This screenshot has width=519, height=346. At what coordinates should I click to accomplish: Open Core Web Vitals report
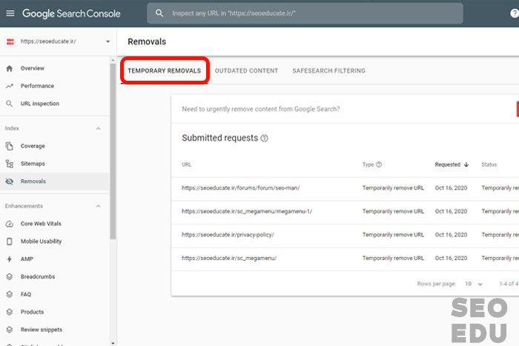tap(42, 224)
